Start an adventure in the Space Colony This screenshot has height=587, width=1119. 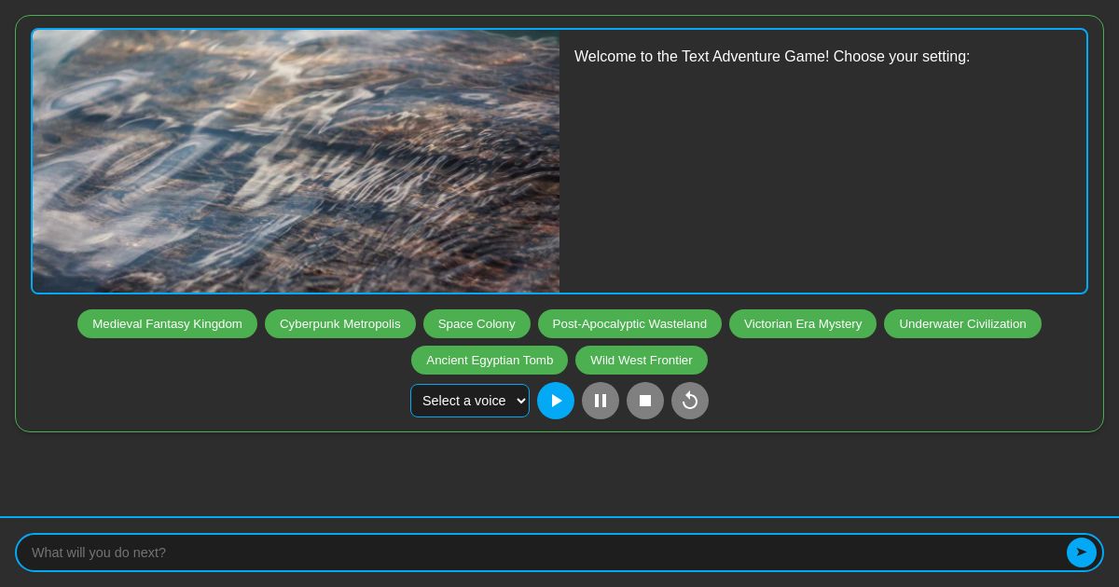(x=477, y=323)
